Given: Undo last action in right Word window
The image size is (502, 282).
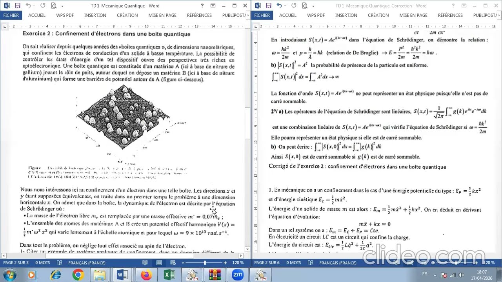Looking at the screenshot, I should point(279,6).
